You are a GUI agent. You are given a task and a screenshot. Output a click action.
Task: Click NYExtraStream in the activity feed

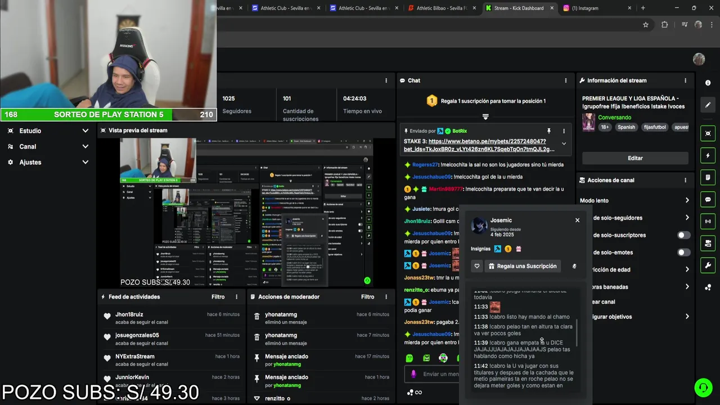pos(135,357)
